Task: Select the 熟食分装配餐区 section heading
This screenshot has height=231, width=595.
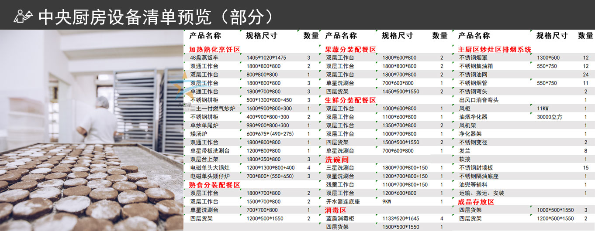Action: coord(214,185)
